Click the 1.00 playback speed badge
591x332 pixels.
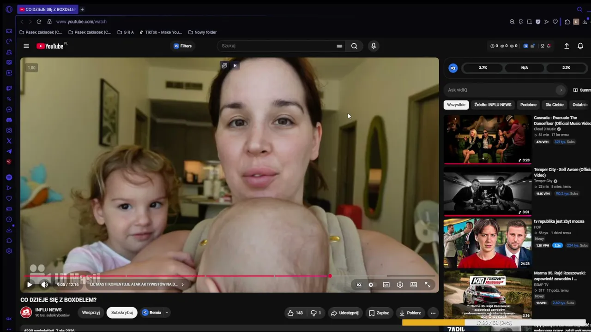31,68
